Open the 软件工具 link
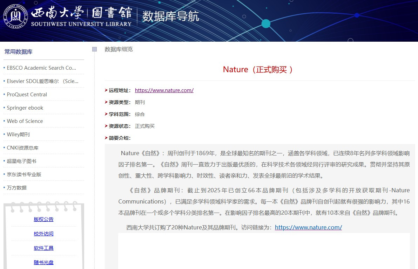The image size is (418, 269). coord(44,248)
